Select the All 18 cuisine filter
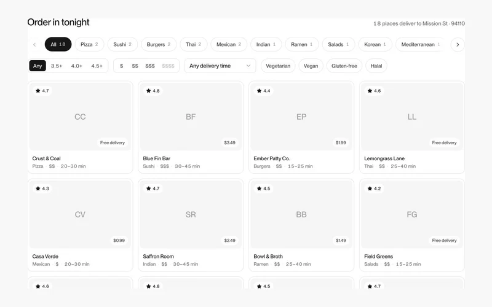This screenshot has height=307, width=492. (58, 44)
